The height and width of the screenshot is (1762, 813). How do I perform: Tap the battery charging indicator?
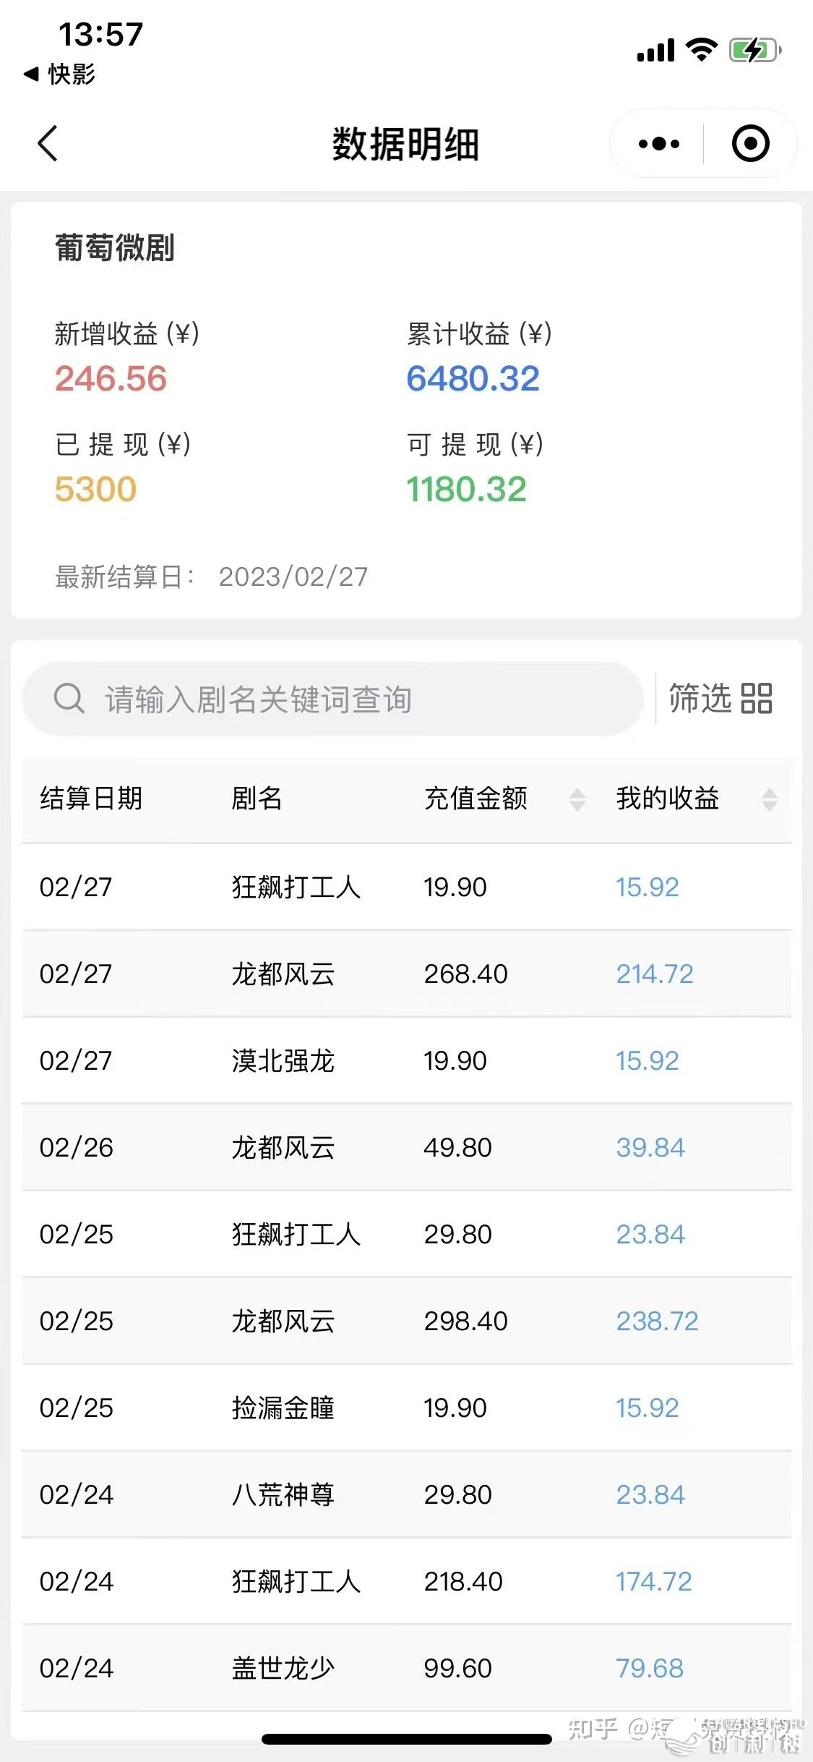(755, 50)
